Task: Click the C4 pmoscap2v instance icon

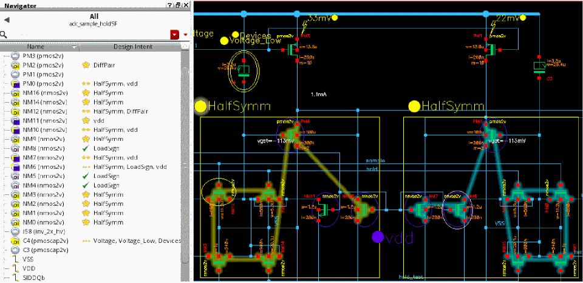Action: pos(16,240)
